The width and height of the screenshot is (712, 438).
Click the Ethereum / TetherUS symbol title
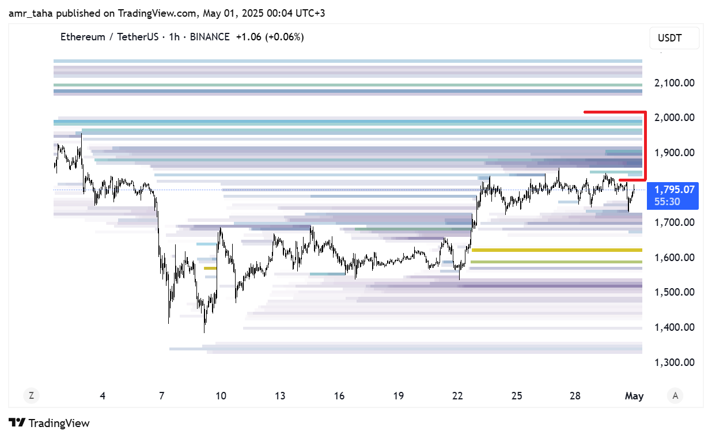(108, 37)
